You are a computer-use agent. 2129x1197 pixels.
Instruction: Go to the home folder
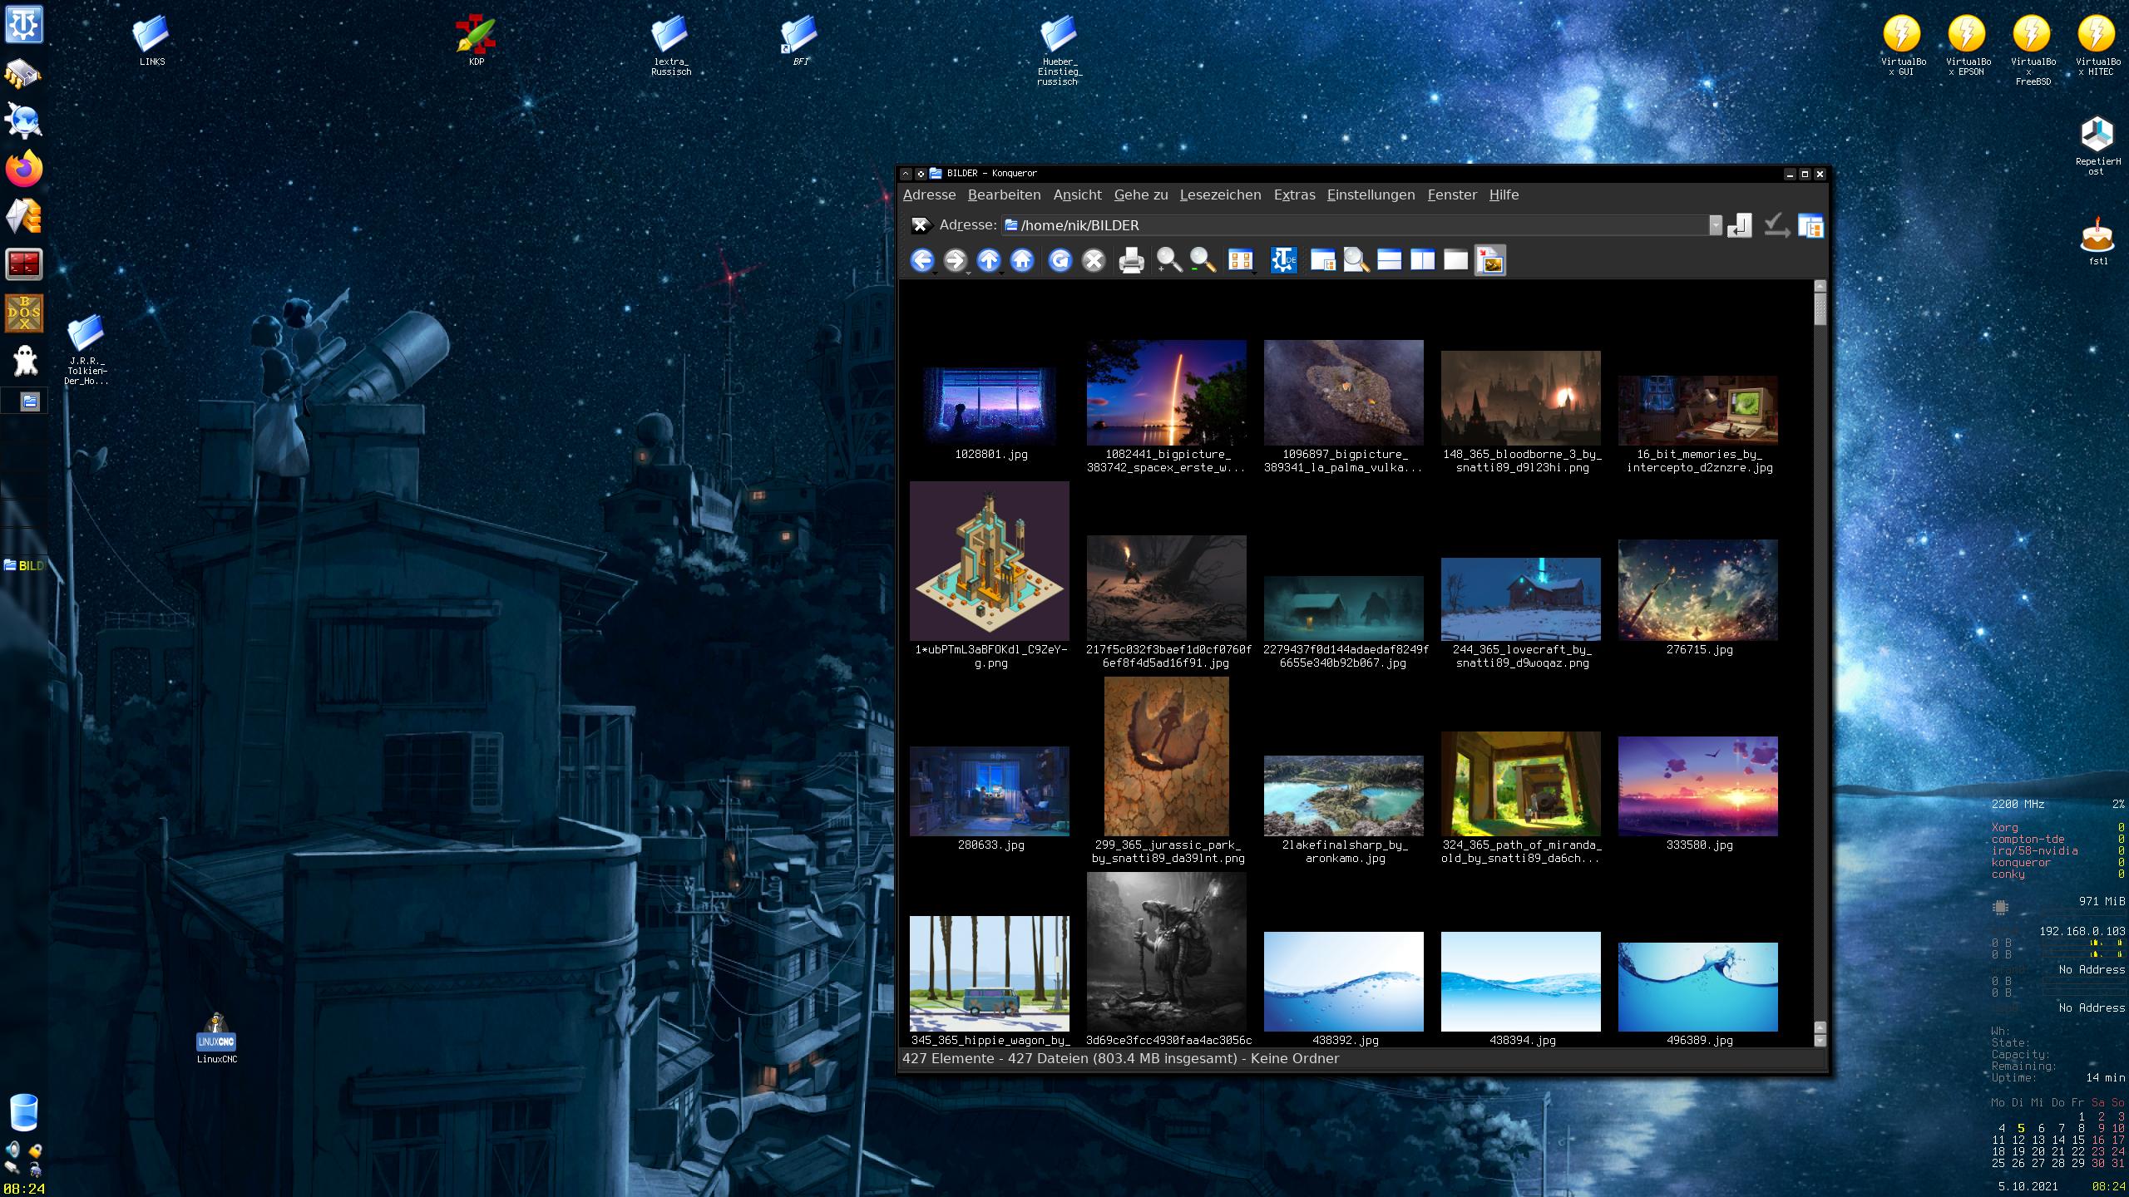click(1022, 260)
